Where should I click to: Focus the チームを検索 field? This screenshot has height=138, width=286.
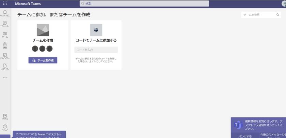261,15
